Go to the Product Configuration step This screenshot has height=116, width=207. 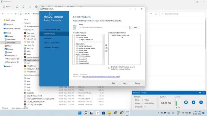pyautogui.click(x=51, y=43)
